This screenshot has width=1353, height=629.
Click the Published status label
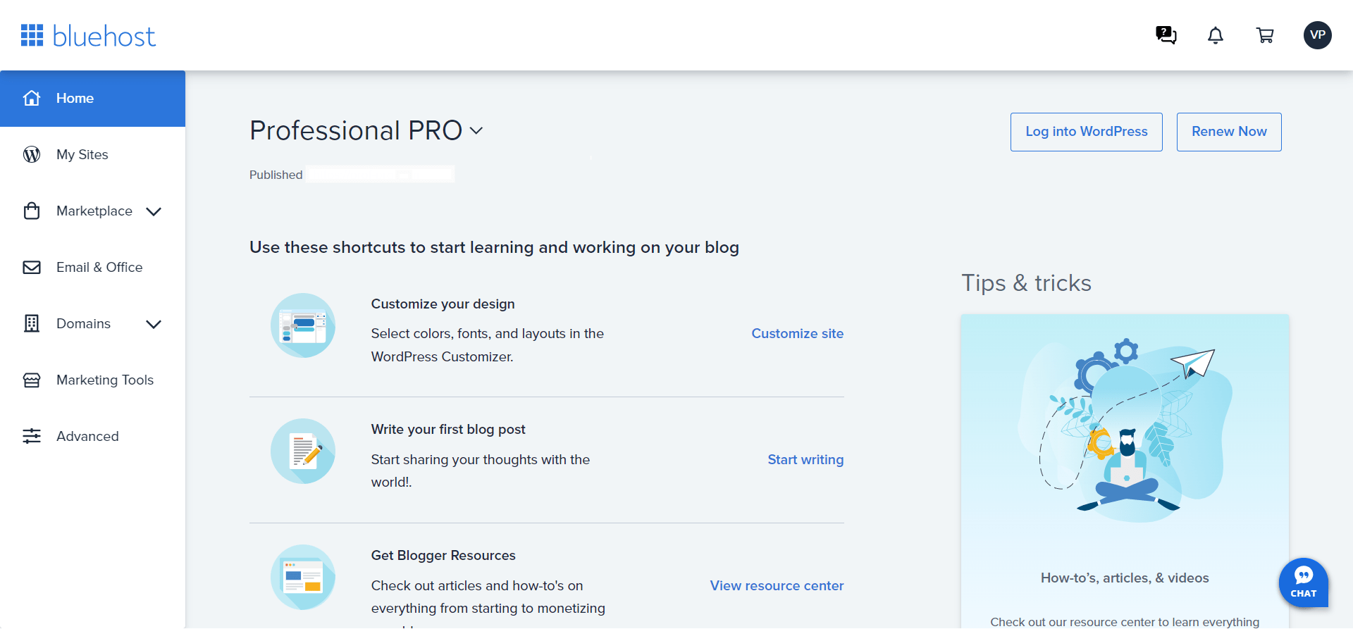[x=276, y=175]
